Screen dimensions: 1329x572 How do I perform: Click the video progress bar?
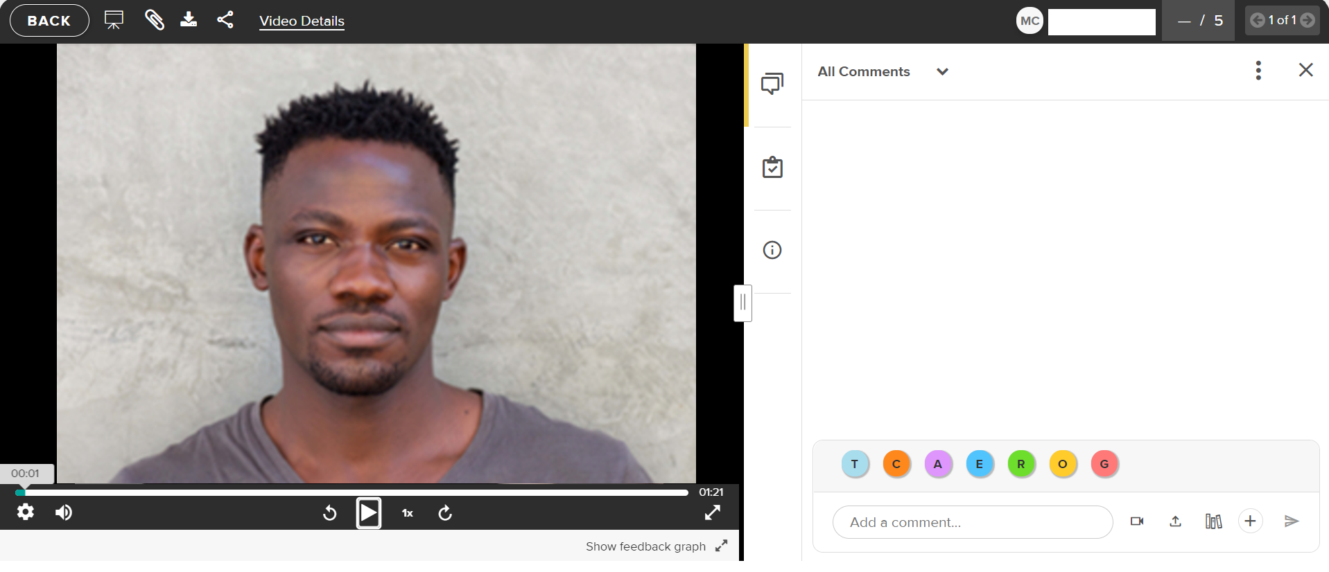[x=352, y=492]
